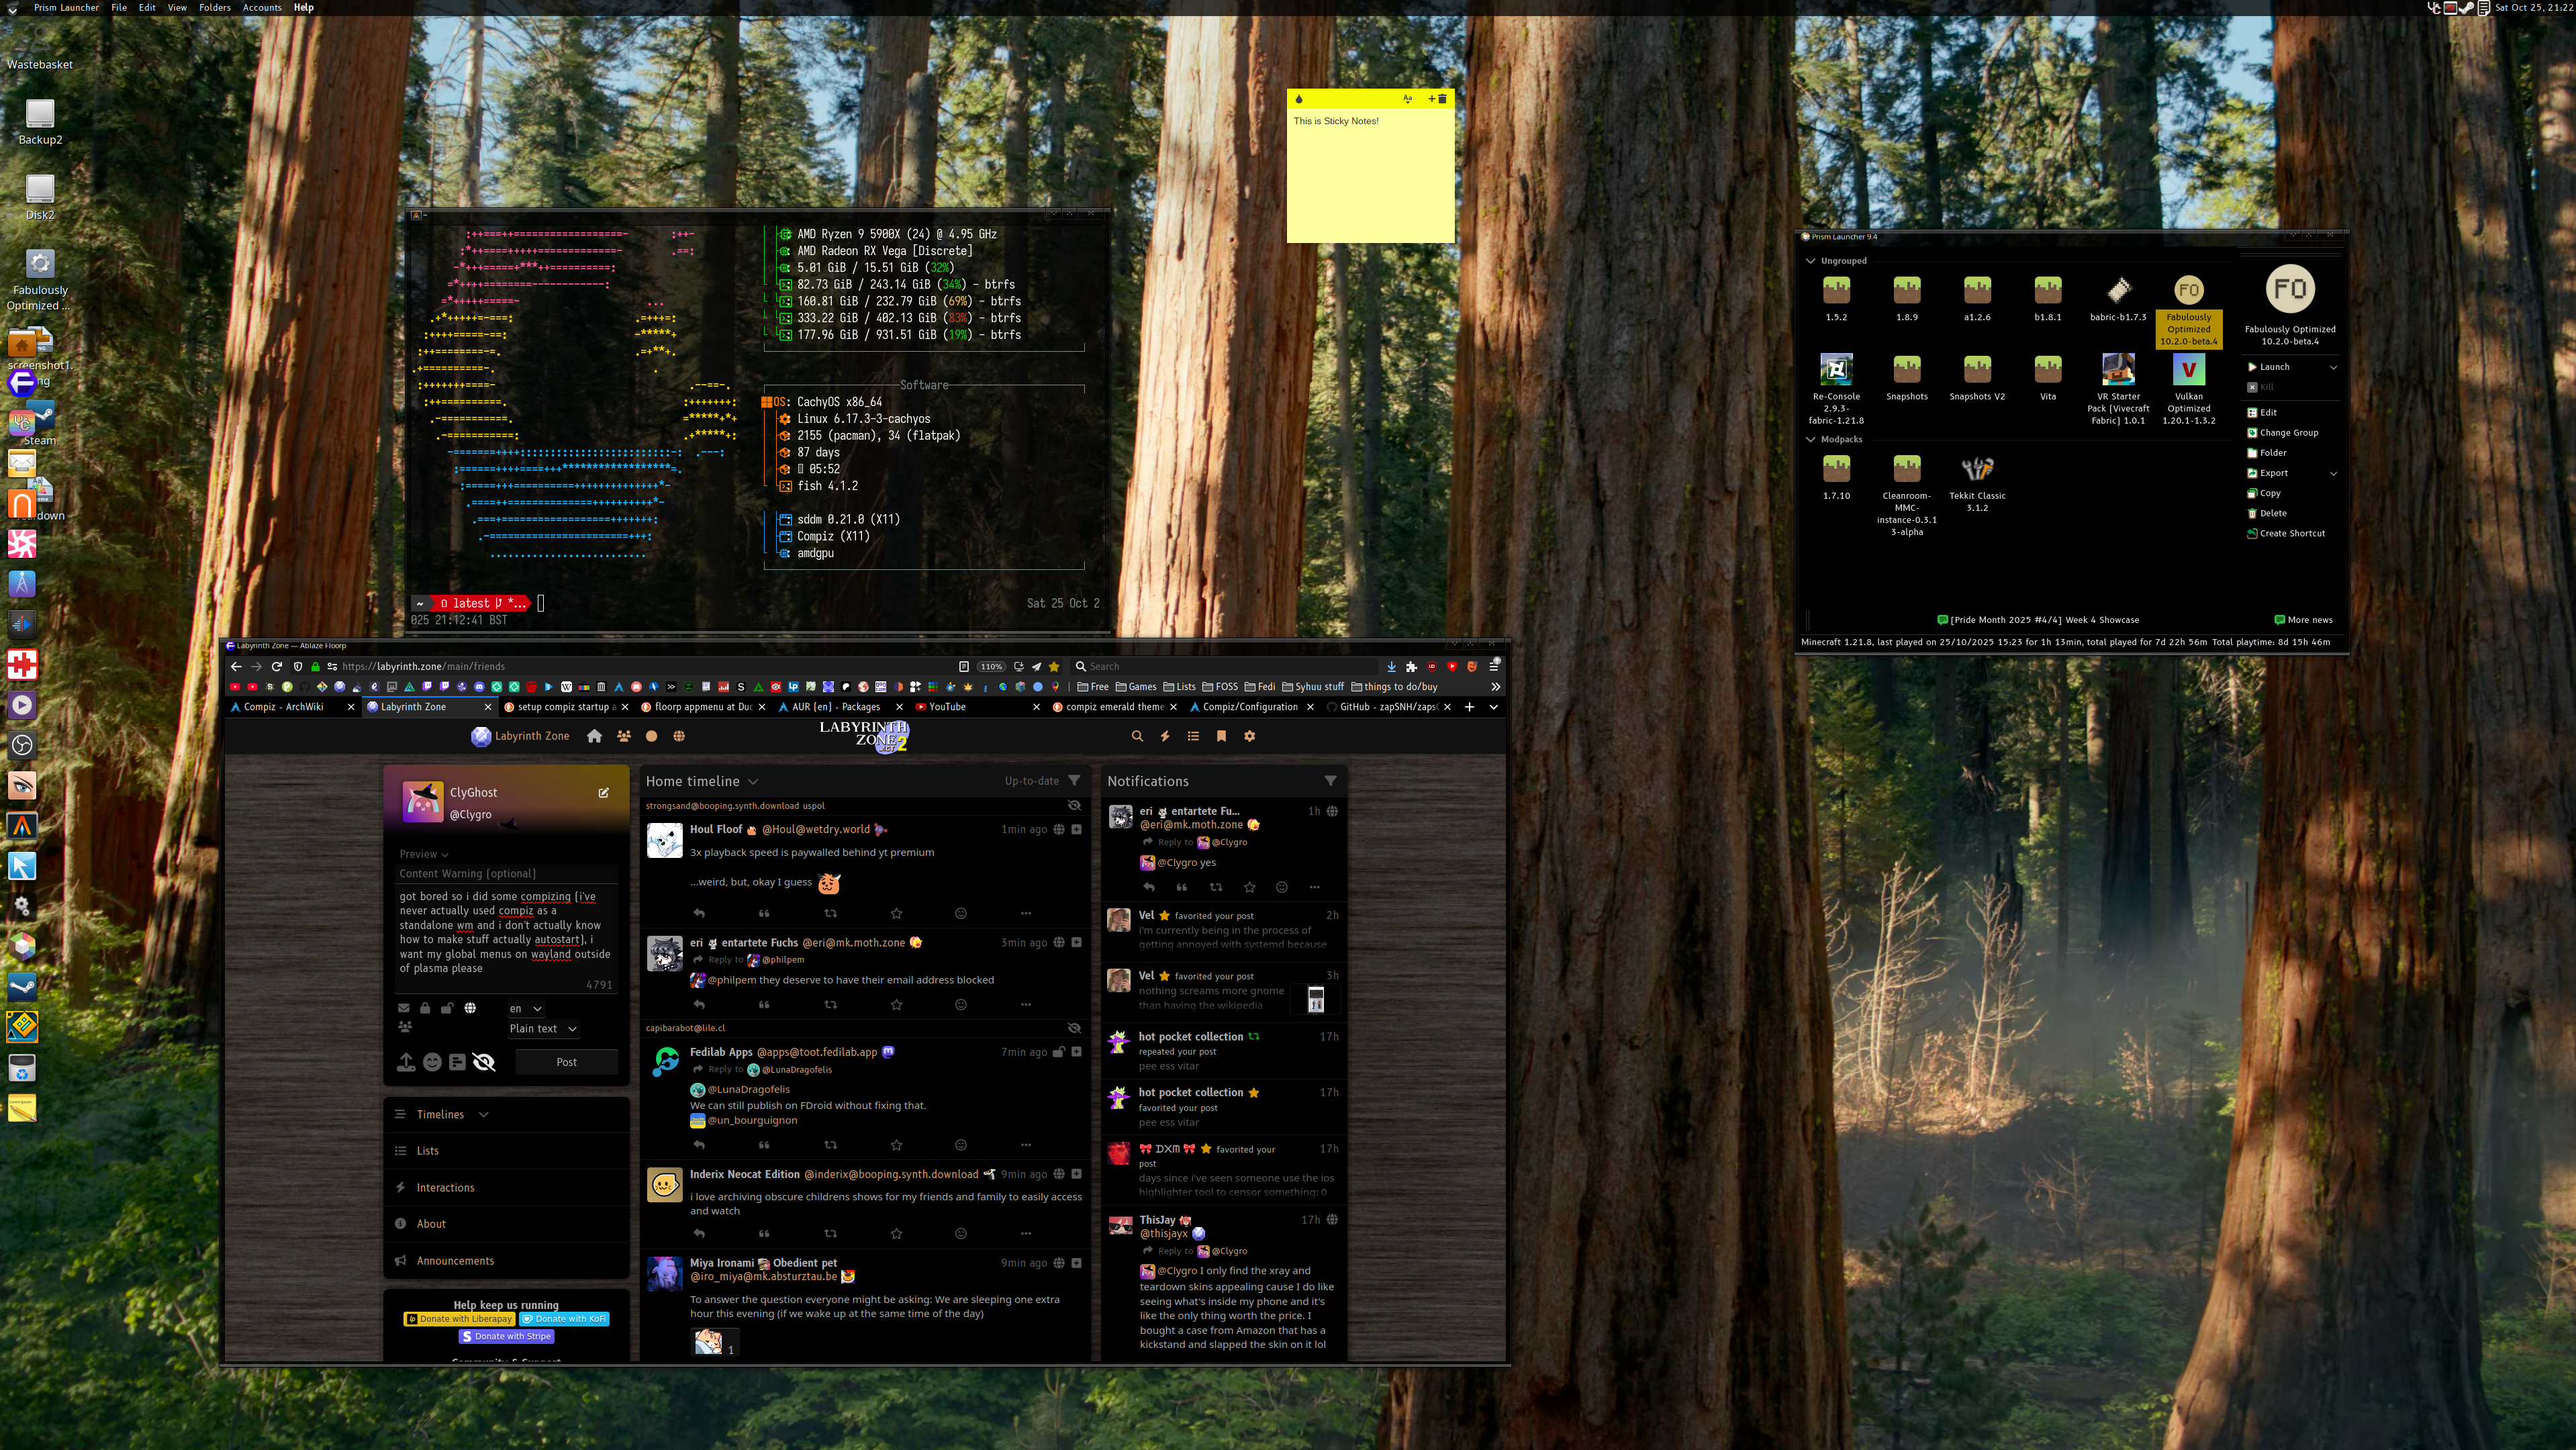Set post visibility to followers-only lock
Viewport: 2576px width, 1450px height.
425,1008
